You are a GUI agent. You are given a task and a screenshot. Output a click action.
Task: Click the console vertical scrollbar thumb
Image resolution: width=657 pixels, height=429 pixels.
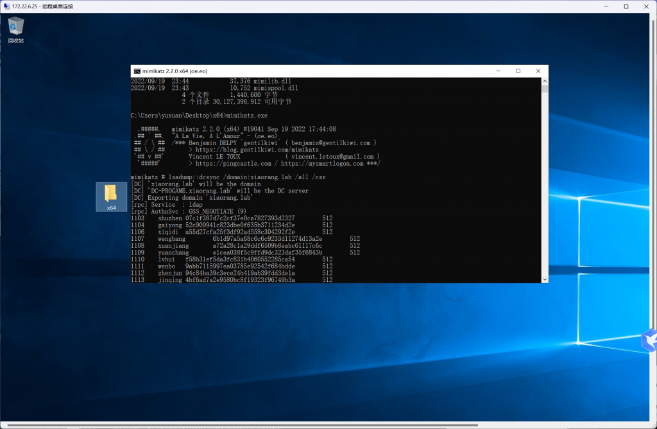[x=545, y=89]
